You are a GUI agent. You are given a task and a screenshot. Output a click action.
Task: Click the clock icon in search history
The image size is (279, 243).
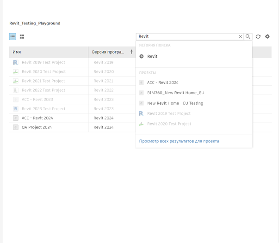(142, 56)
